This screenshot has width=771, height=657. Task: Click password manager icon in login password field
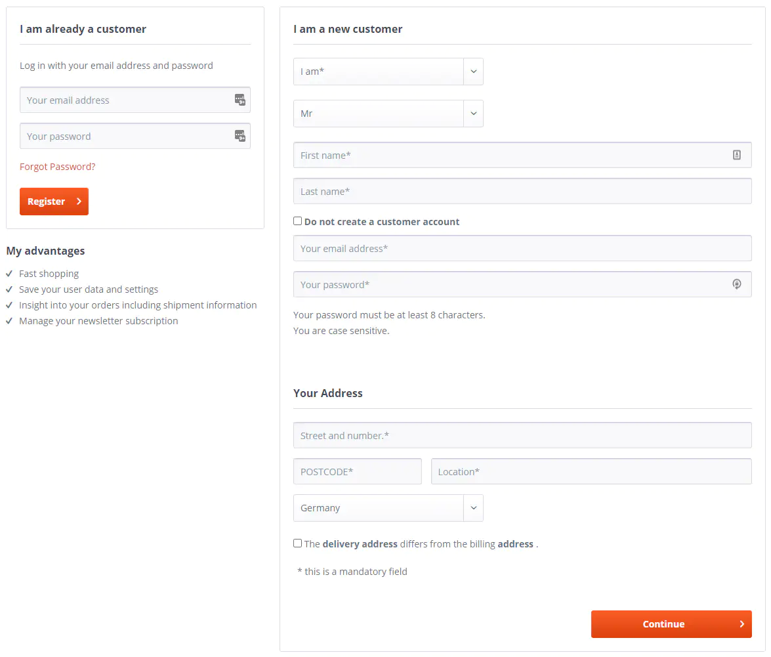click(x=240, y=136)
